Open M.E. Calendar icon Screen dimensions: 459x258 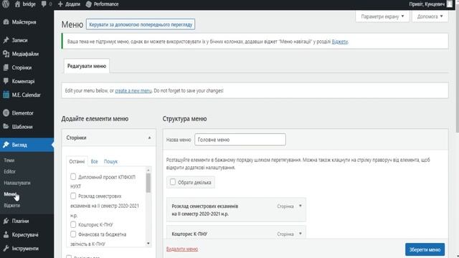(6, 95)
